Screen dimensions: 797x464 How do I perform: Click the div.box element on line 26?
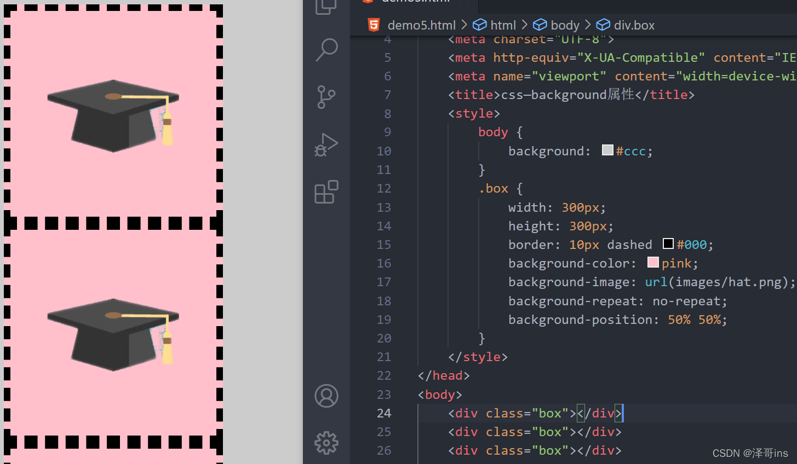click(535, 450)
